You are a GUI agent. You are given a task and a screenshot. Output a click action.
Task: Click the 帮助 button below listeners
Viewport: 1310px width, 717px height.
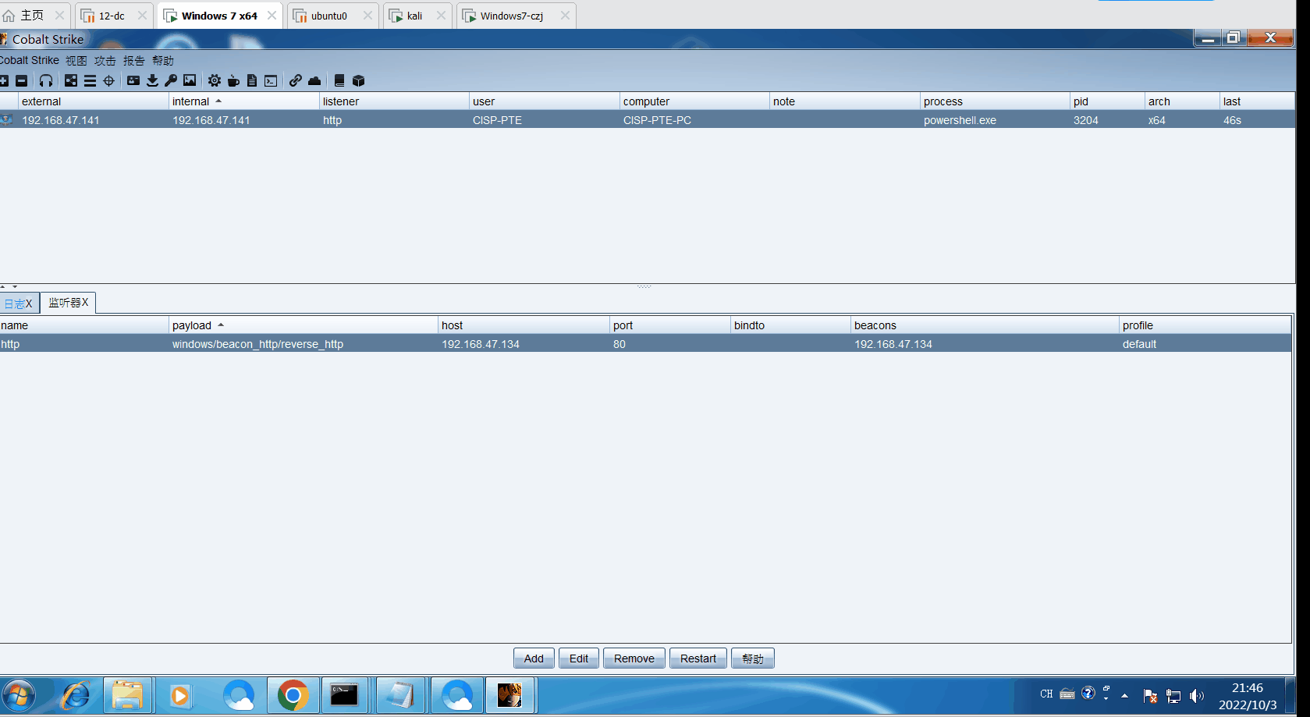tap(753, 658)
